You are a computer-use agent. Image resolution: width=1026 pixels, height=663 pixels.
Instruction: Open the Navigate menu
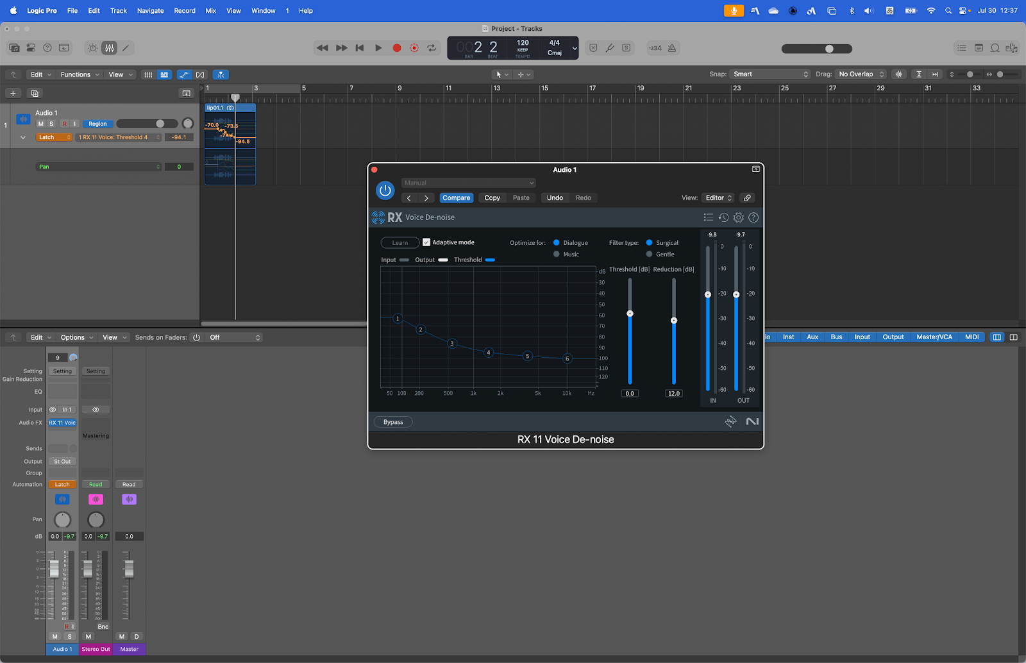pos(150,11)
